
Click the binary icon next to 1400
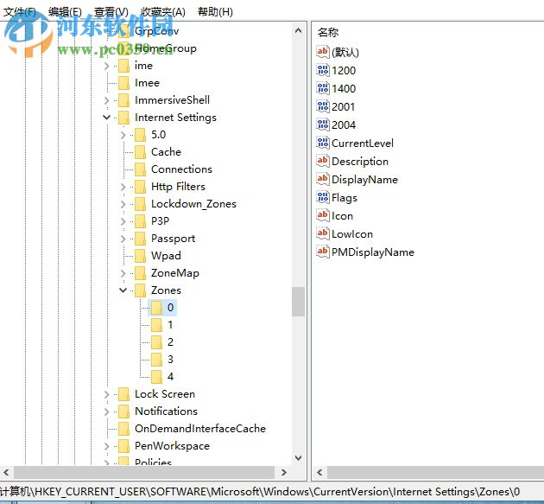323,88
